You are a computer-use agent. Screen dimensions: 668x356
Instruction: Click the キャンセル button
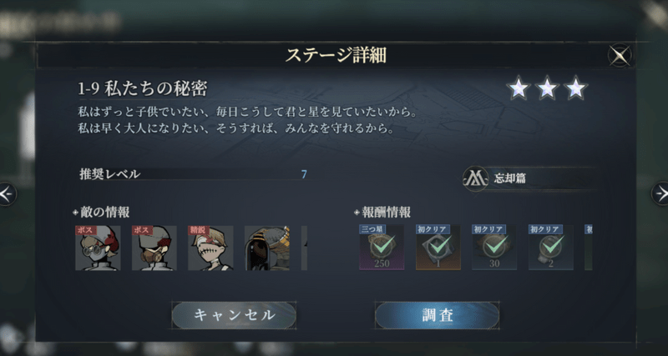[x=234, y=315]
